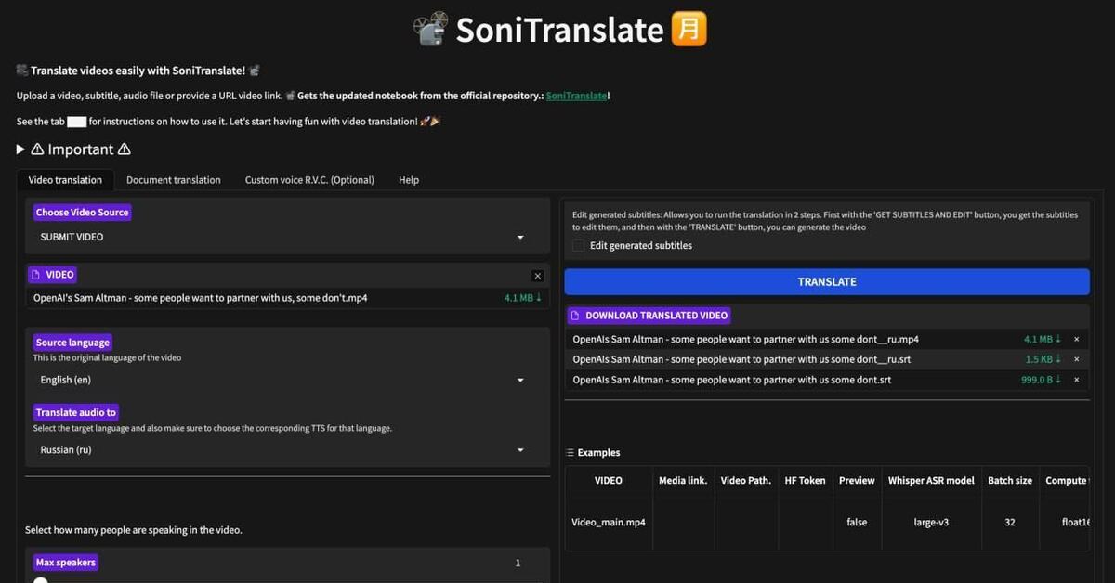Remove the dont.srt file from the download list

coord(1077,380)
